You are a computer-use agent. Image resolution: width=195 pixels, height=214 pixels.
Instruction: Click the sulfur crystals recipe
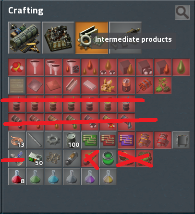pos(108,85)
